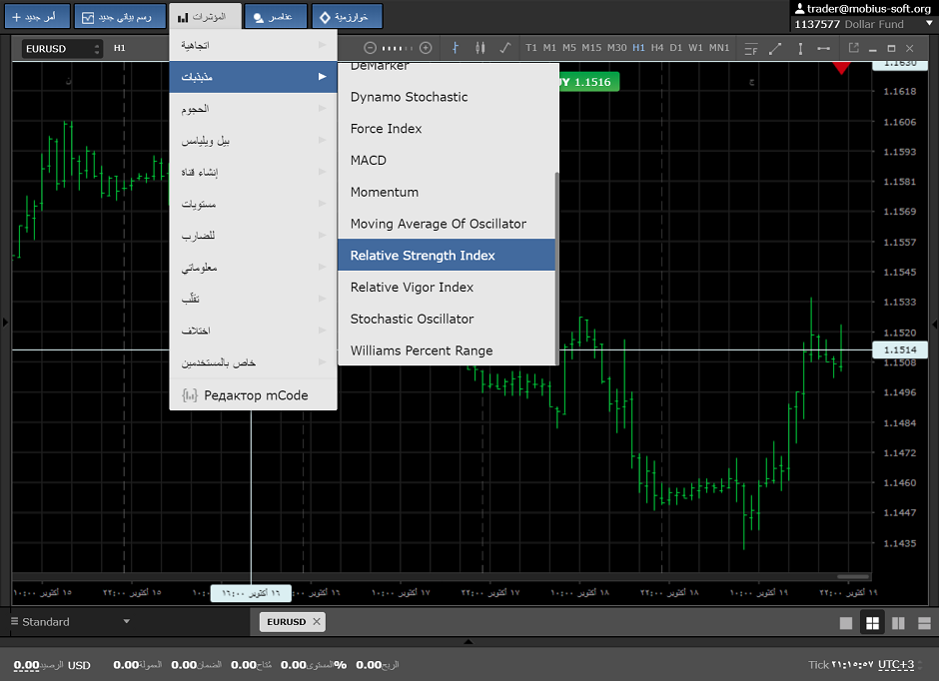
Task: Add the Force Index indicator
Action: click(447, 128)
